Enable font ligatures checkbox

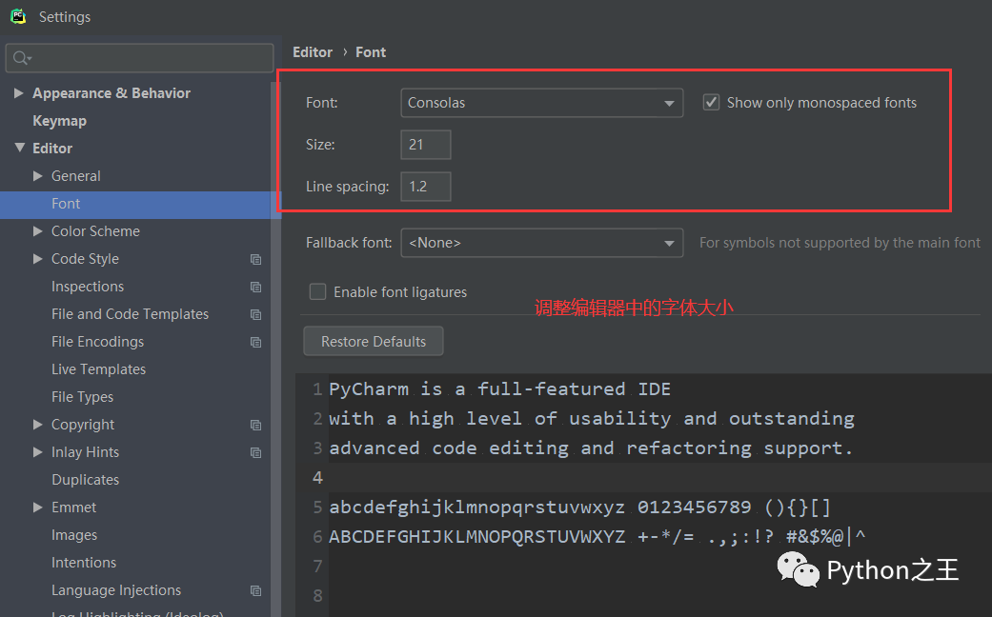pyautogui.click(x=317, y=291)
